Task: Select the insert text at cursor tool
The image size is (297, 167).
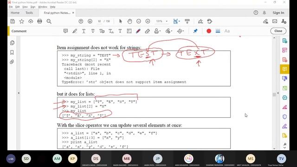Action: pos(111,31)
